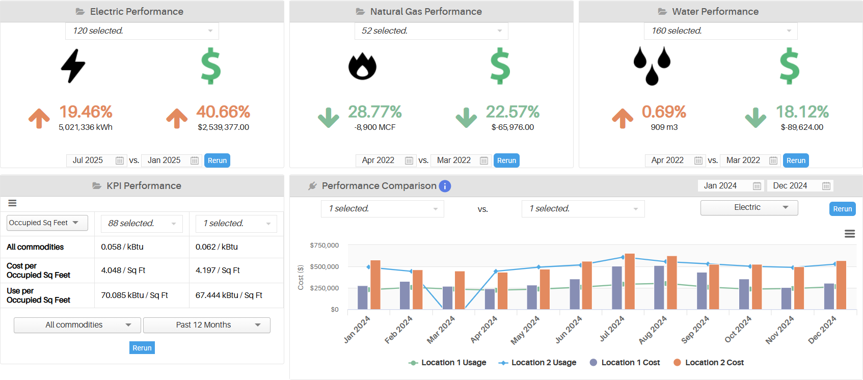Open calendar for Dec 2024 end date
Viewport: 863px width, 380px height.
point(826,186)
